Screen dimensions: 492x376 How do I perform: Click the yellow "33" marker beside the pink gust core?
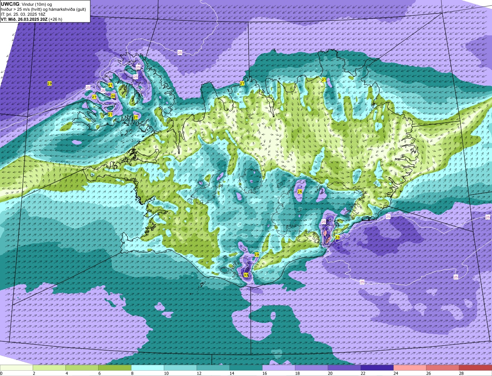(337, 237)
